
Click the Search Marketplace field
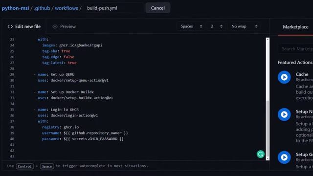pyautogui.click(x=296, y=49)
